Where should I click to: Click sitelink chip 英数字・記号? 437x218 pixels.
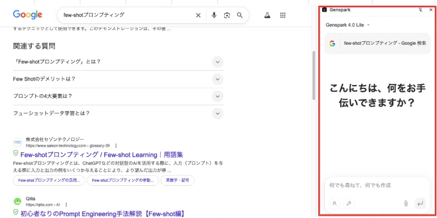(x=178, y=181)
